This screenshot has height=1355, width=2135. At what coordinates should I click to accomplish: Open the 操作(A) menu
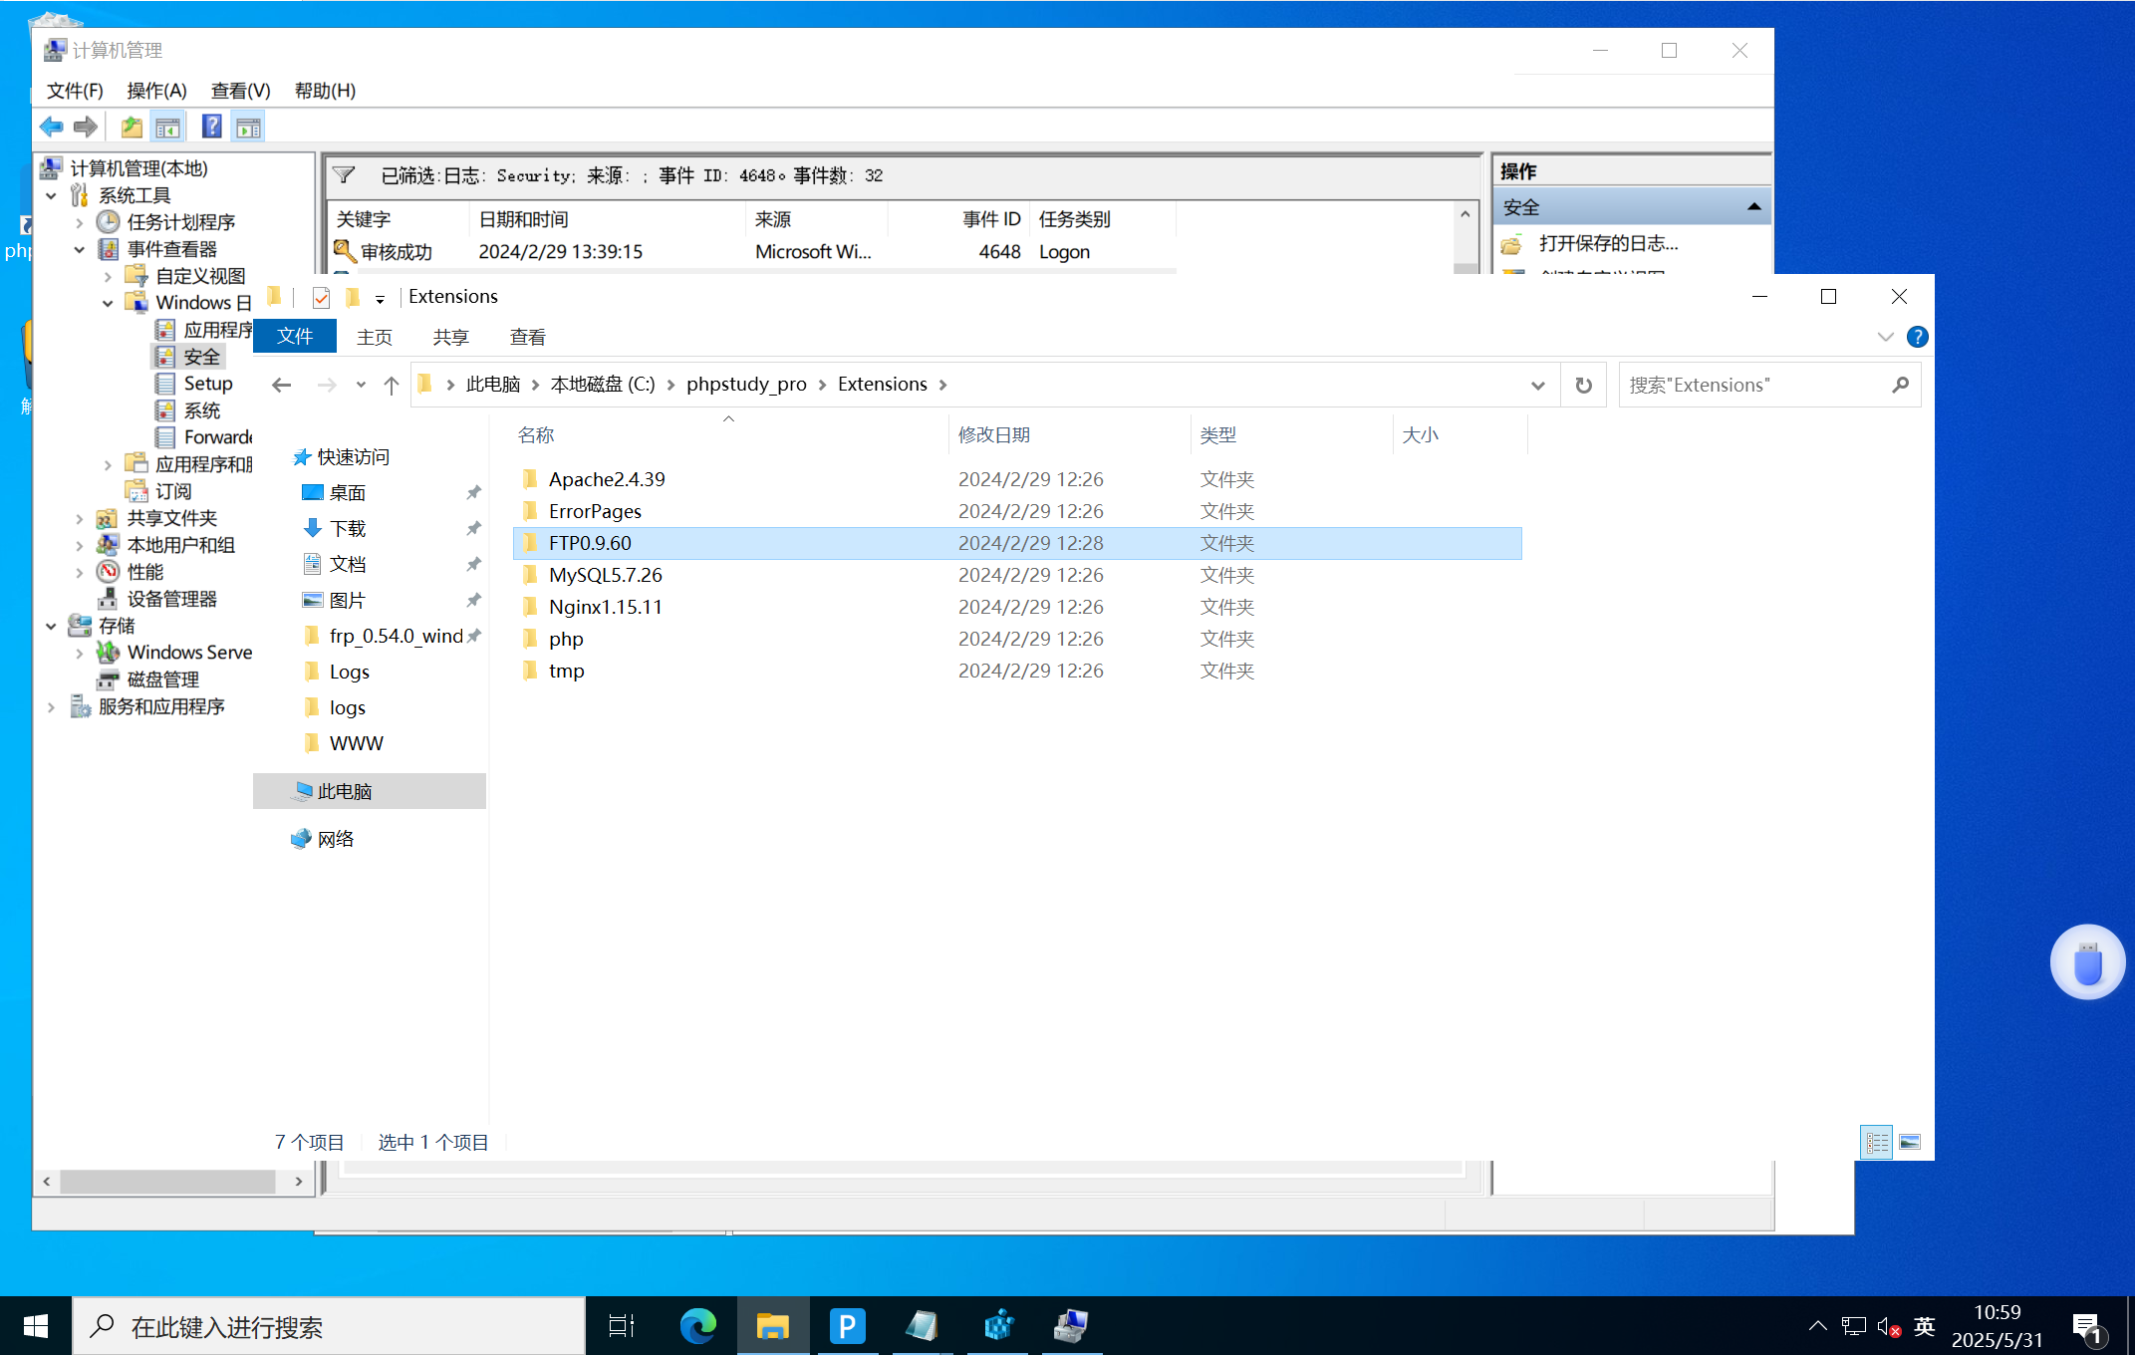point(156,91)
